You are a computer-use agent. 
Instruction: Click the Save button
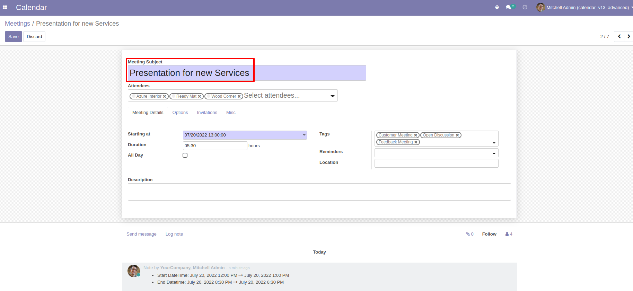click(14, 37)
